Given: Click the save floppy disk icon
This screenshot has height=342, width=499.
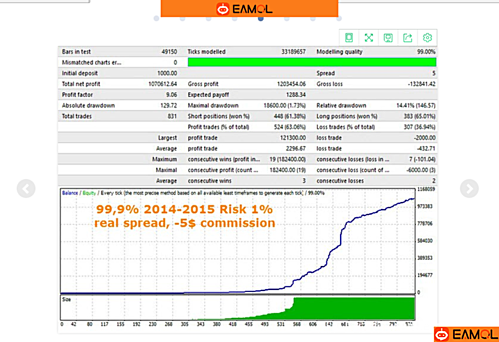Looking at the screenshot, I should click(388, 38).
